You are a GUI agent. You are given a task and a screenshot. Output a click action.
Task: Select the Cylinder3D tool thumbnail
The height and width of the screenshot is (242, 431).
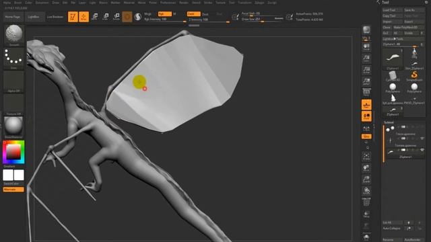click(x=393, y=76)
